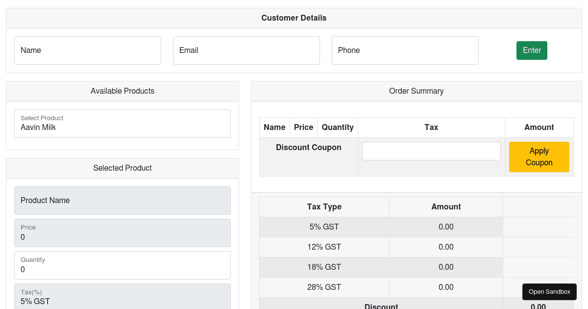Click the 28% GST amount cell
Screen dimensions: 588x309
(446, 287)
